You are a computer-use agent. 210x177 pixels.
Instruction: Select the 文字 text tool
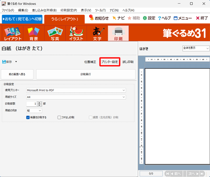coord(97,34)
